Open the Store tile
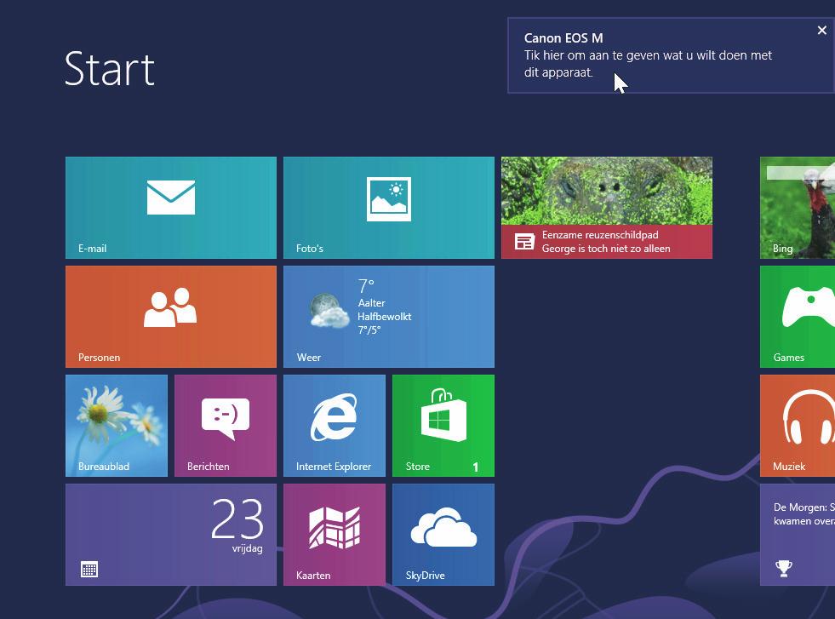Viewport: 835px width, 619px height. 443,426
